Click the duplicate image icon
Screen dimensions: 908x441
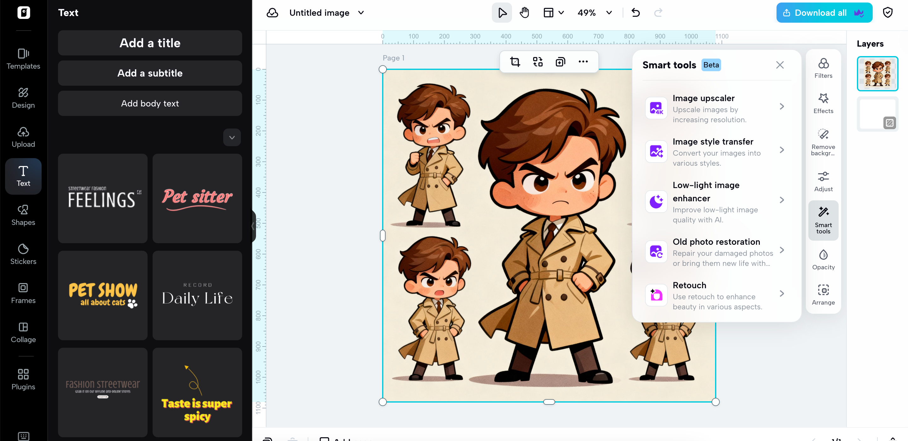[x=560, y=62]
